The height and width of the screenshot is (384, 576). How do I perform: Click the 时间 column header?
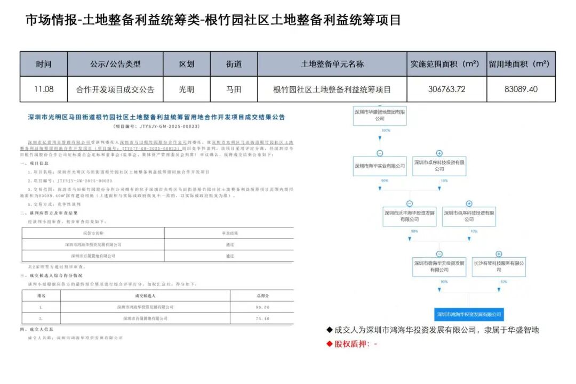(x=44, y=64)
